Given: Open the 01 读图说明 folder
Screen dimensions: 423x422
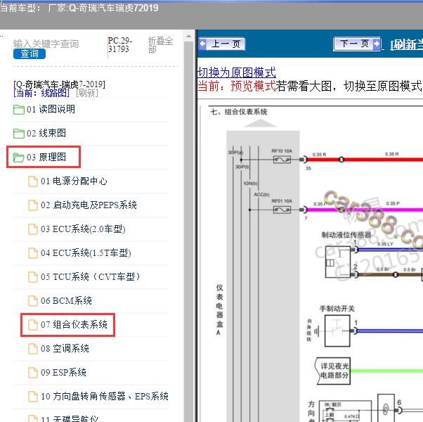Looking at the screenshot, I should (x=51, y=109).
